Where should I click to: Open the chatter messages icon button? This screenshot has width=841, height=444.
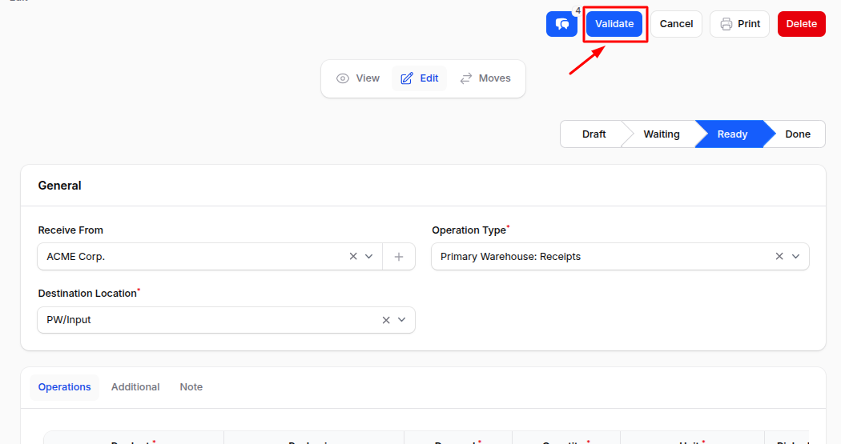(561, 24)
